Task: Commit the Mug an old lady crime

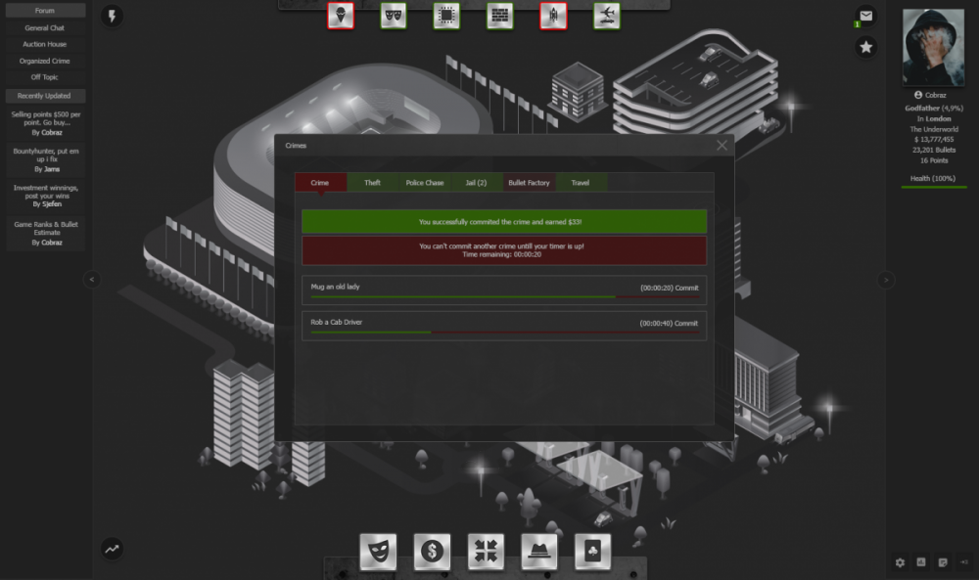Action: coord(686,289)
